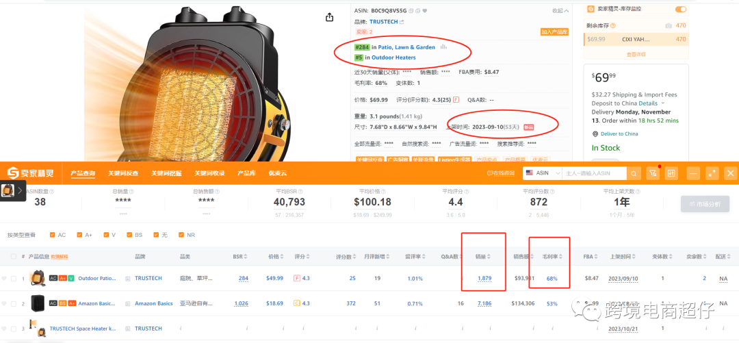The image size is (739, 343).
Task: Open the external link icon beside TRUSTECH brand
Action: click(x=402, y=22)
